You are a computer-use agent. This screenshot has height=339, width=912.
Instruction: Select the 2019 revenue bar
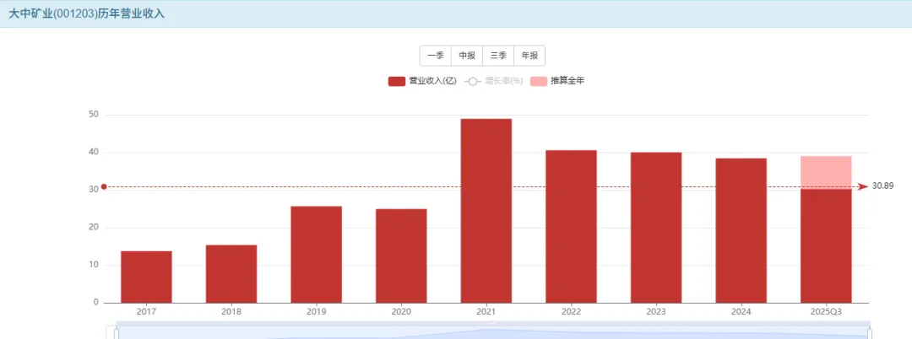pyautogui.click(x=317, y=255)
